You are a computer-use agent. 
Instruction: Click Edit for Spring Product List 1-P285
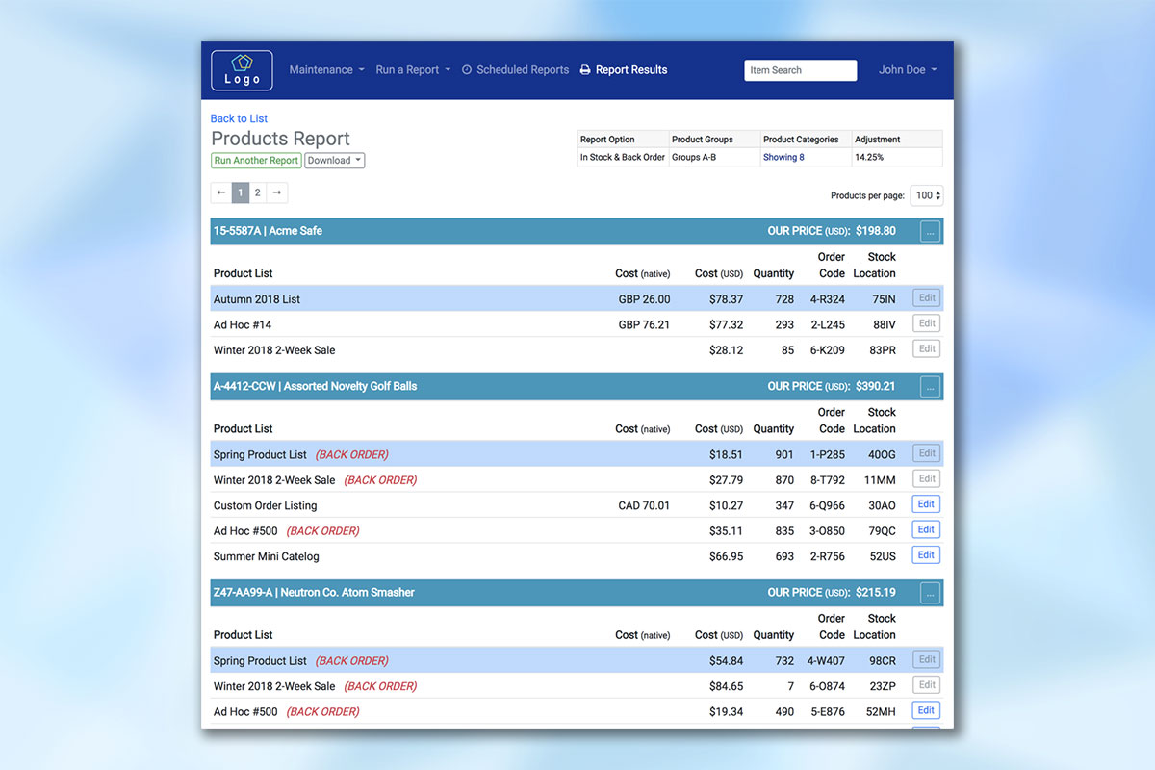click(926, 453)
